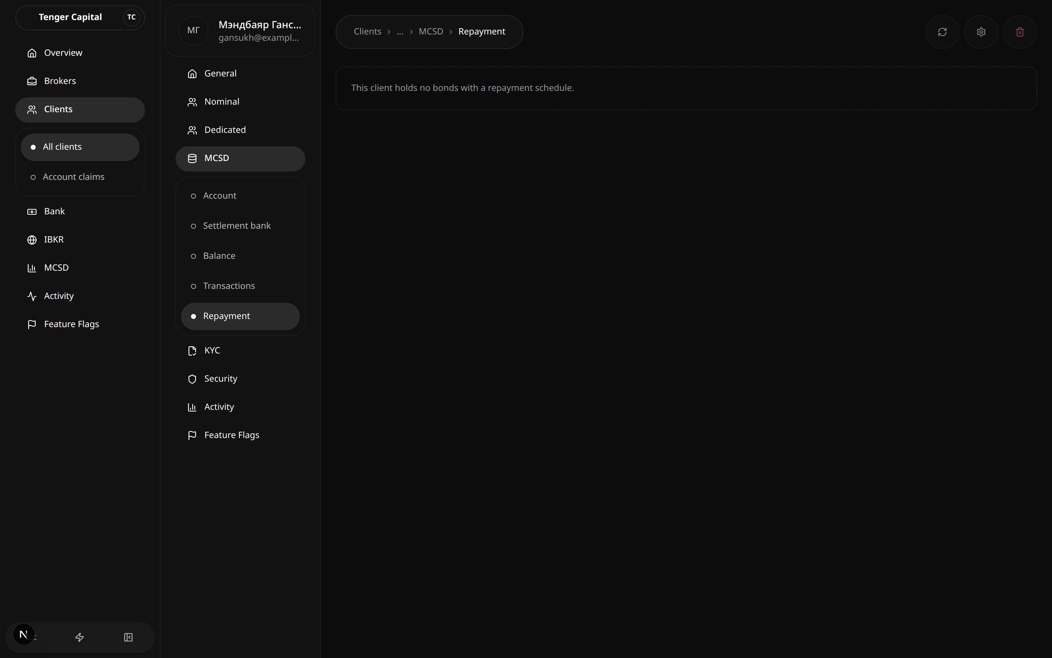Click the Clients breadcrumb link
Screen dimensions: 1052x658
[x=367, y=32]
